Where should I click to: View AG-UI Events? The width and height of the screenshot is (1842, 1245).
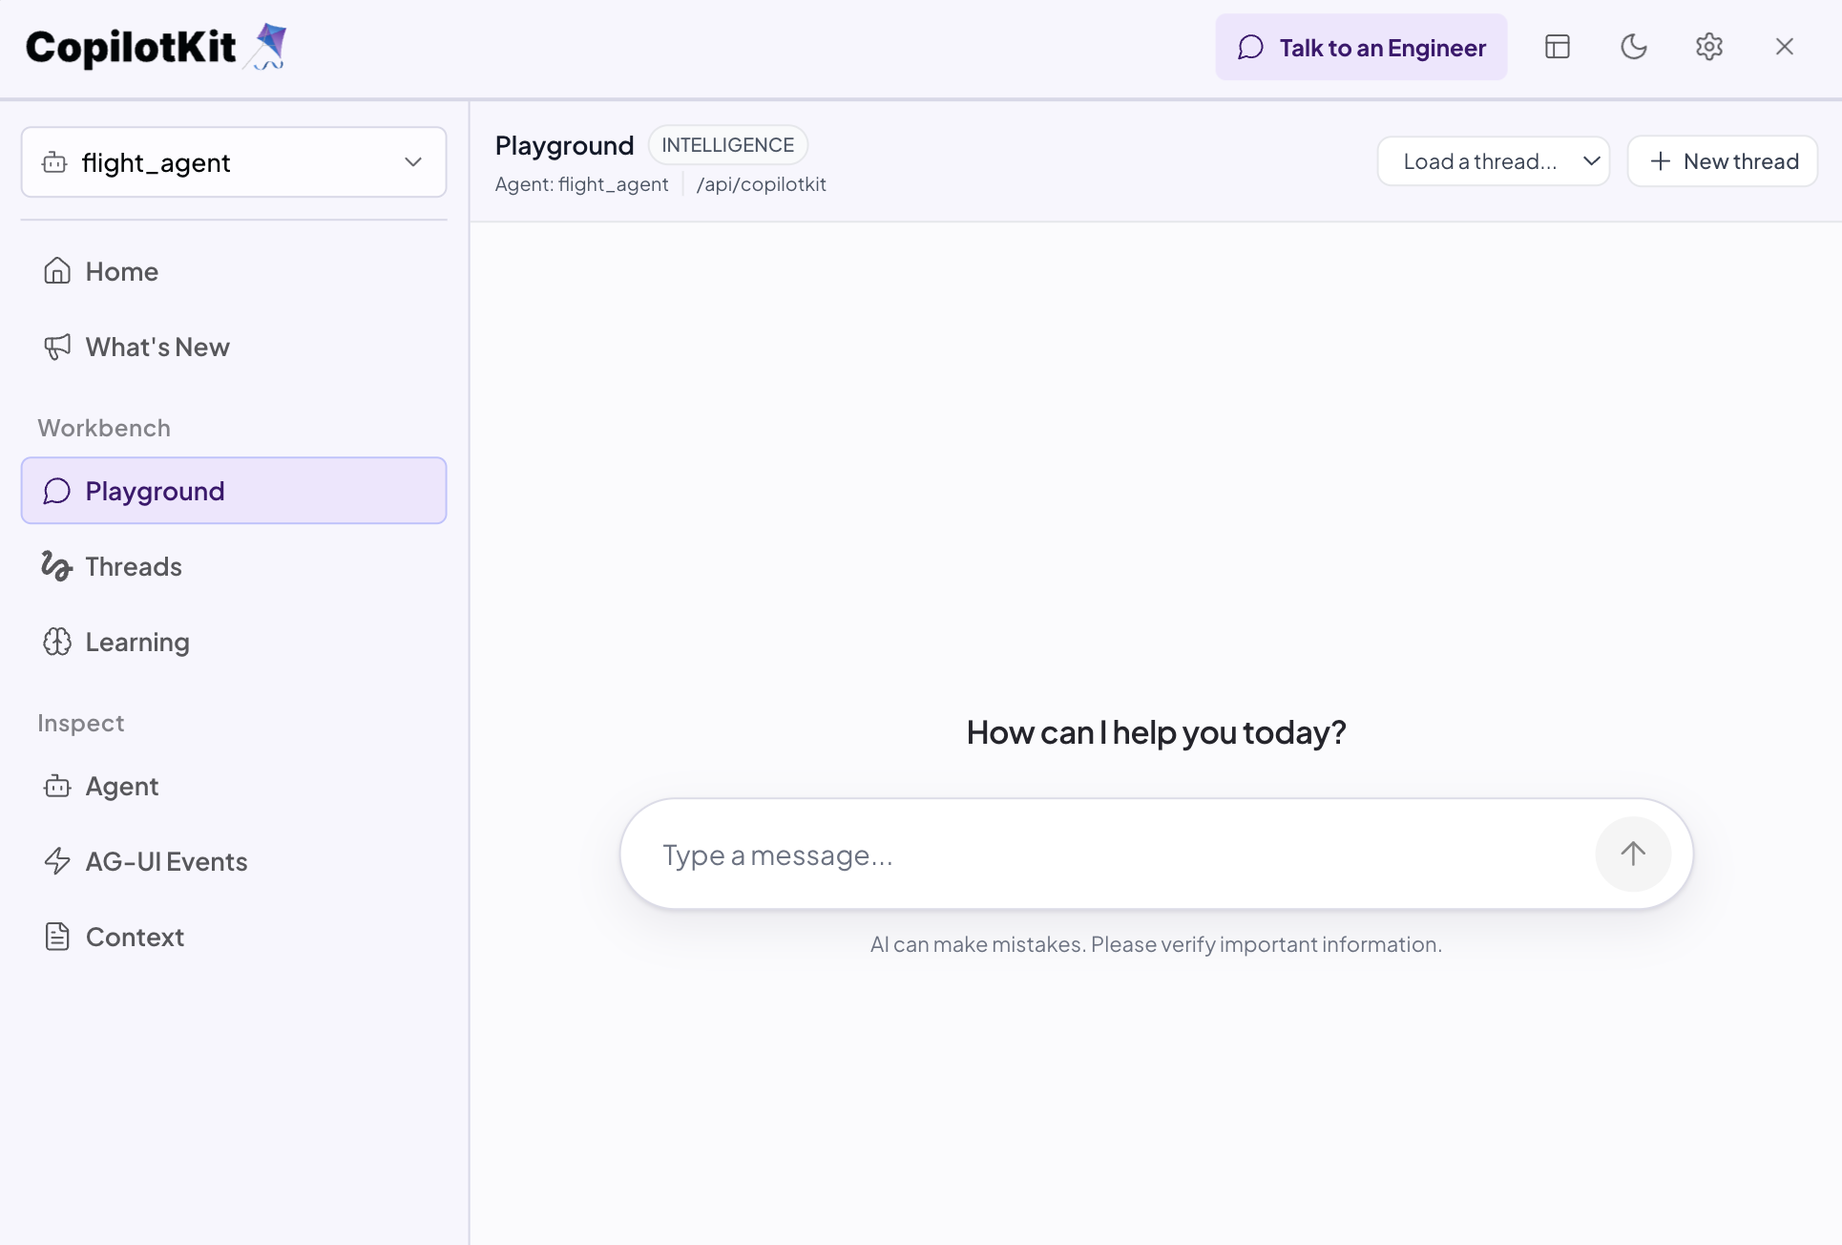[x=234, y=861]
